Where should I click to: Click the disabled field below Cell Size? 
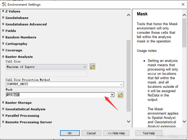46,74
